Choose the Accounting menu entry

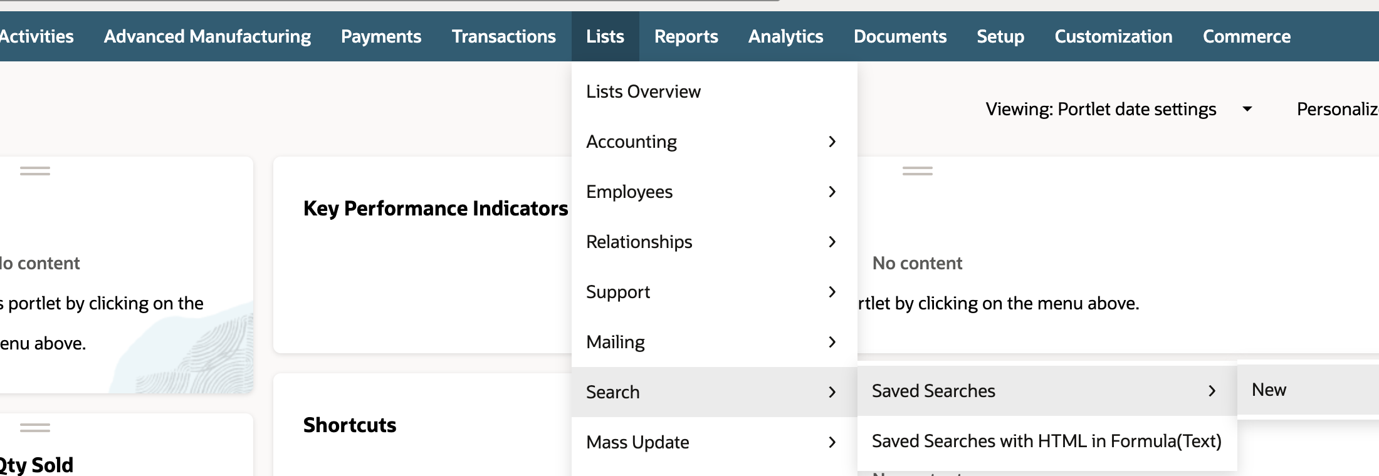point(715,142)
